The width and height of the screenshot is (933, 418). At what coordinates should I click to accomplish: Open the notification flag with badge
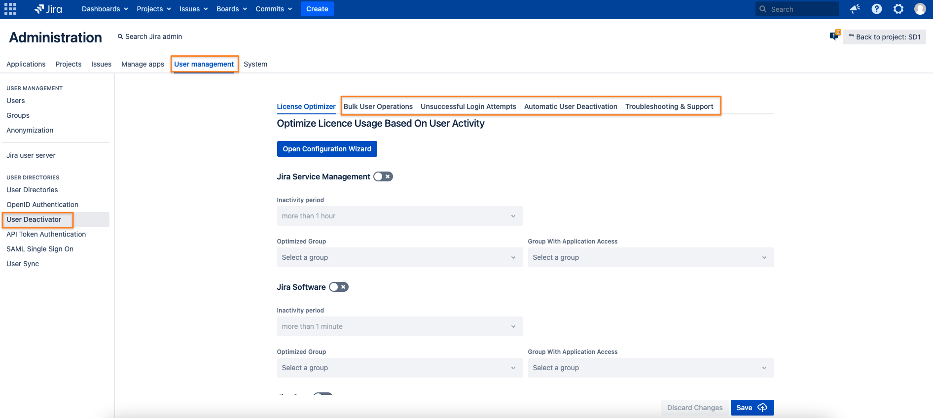[835, 35]
